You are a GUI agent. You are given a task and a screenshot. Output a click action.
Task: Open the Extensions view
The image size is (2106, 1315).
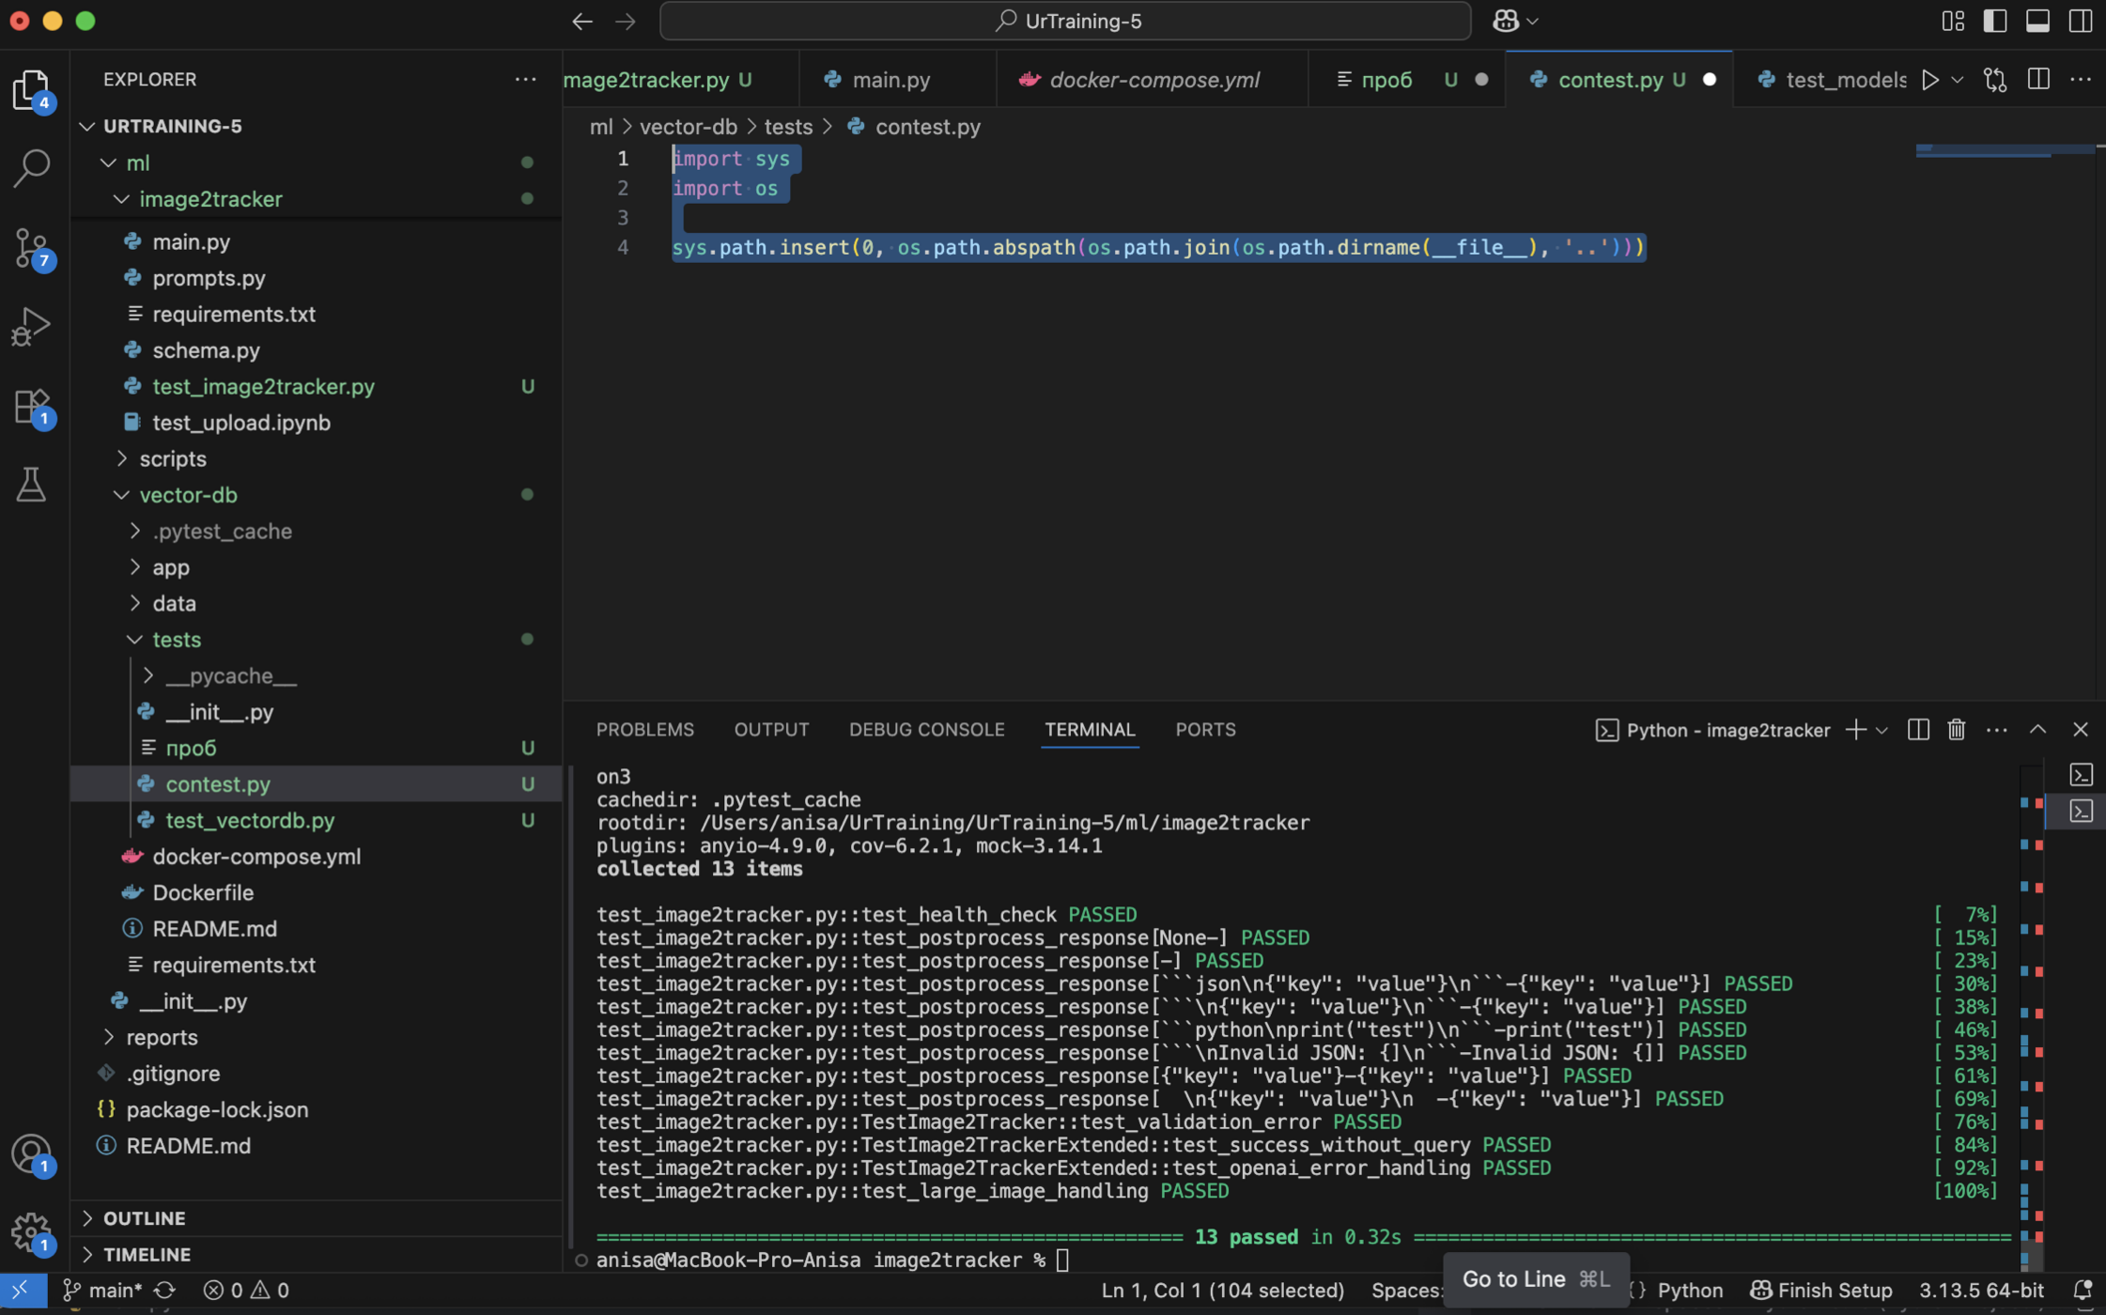31,406
